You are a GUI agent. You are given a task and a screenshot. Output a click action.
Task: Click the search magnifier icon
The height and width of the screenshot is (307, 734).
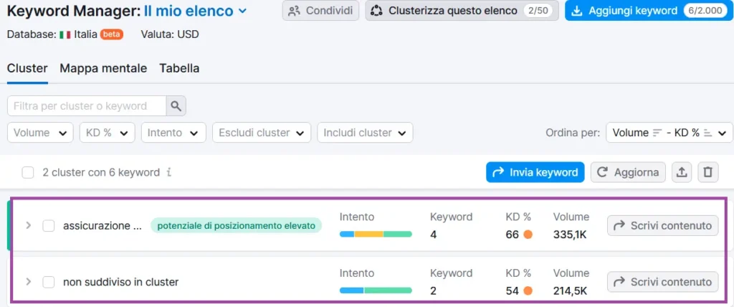(176, 106)
